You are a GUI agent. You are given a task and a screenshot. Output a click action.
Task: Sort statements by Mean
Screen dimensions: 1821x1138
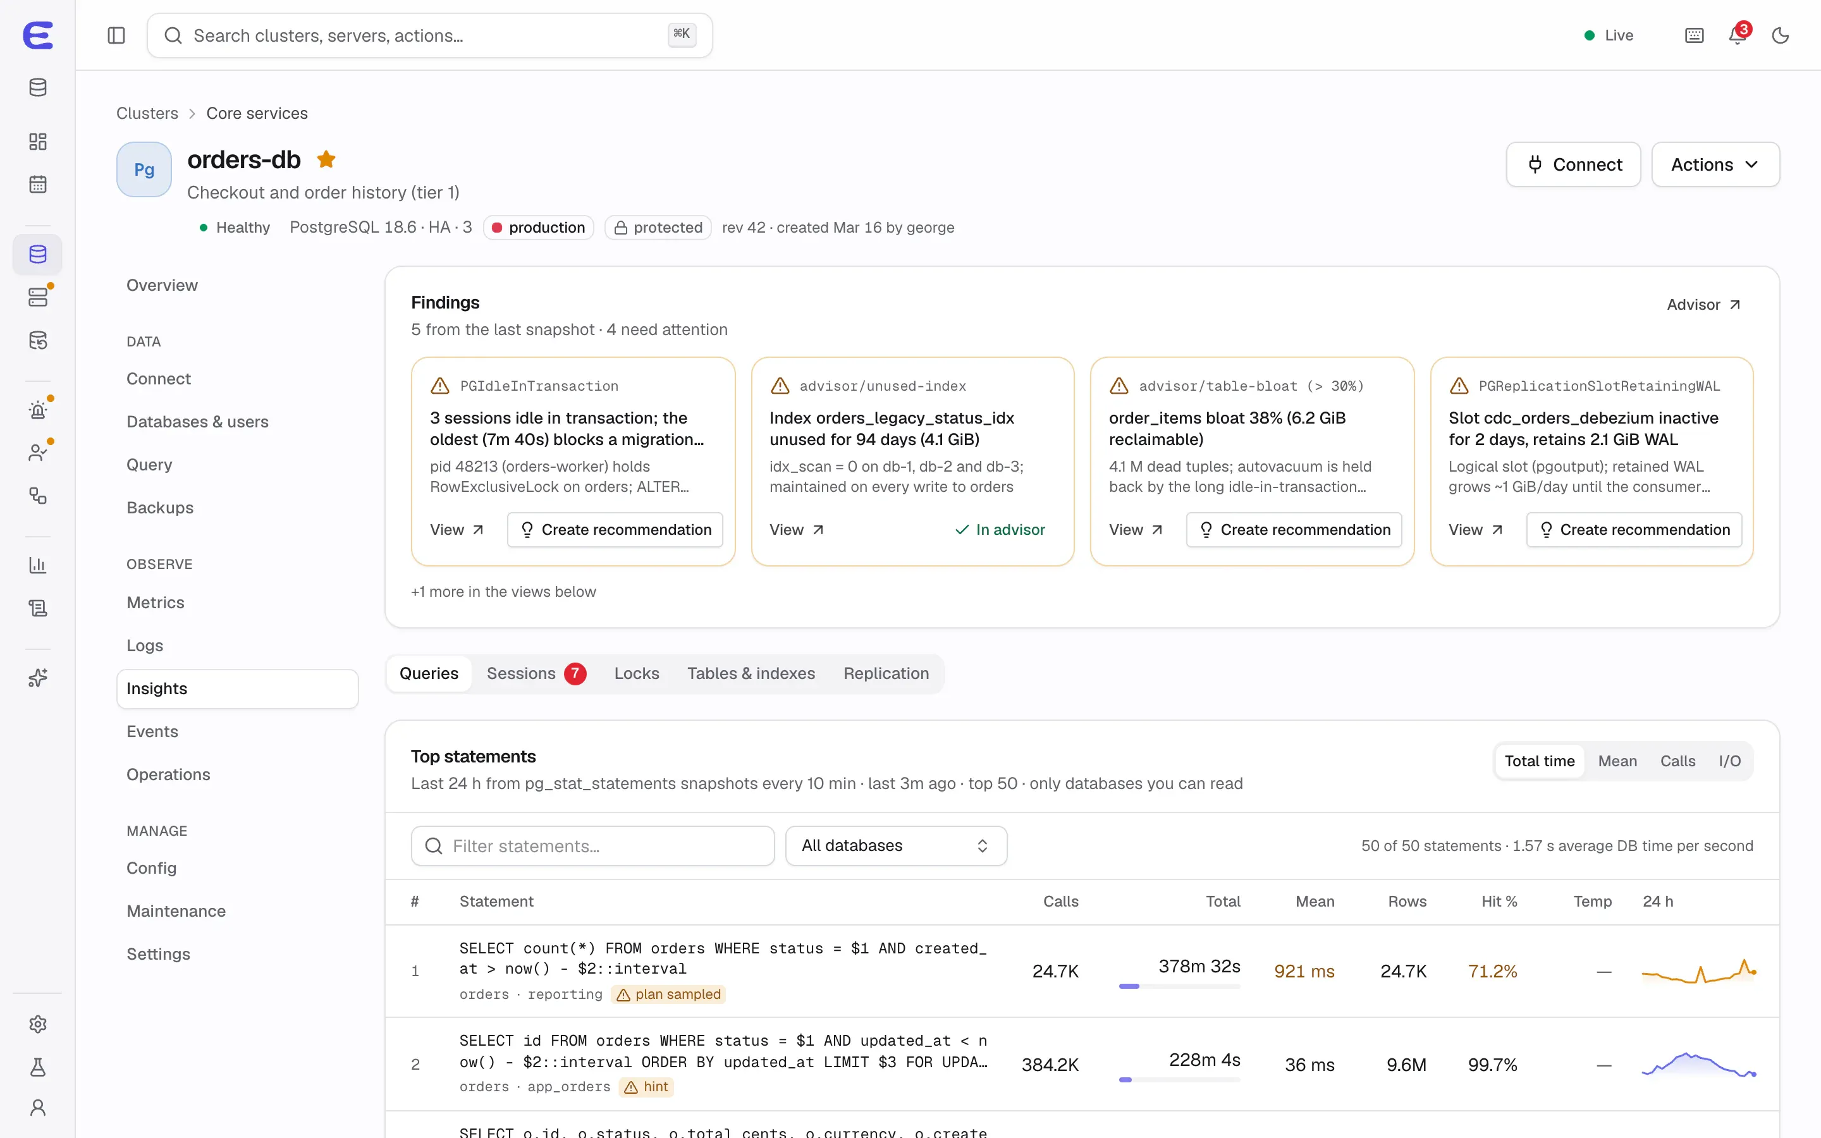1617,761
